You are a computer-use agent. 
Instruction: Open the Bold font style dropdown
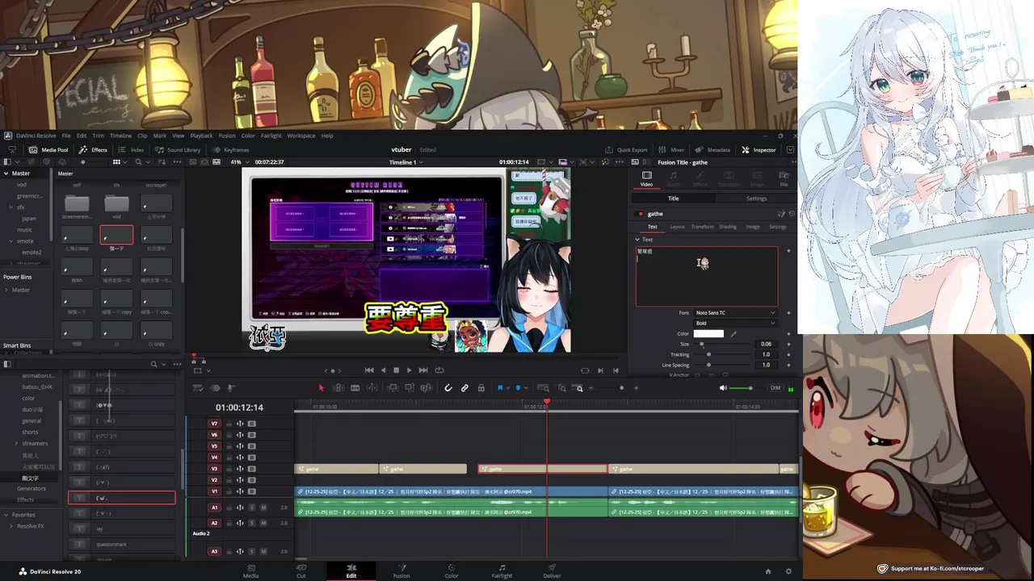[x=734, y=323]
